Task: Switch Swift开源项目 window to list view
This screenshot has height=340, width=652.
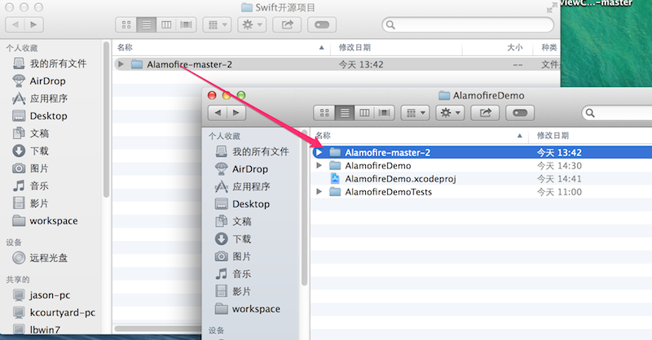Action: click(147, 25)
